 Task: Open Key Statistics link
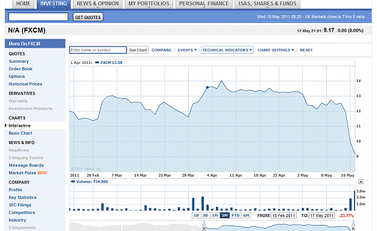(22, 198)
